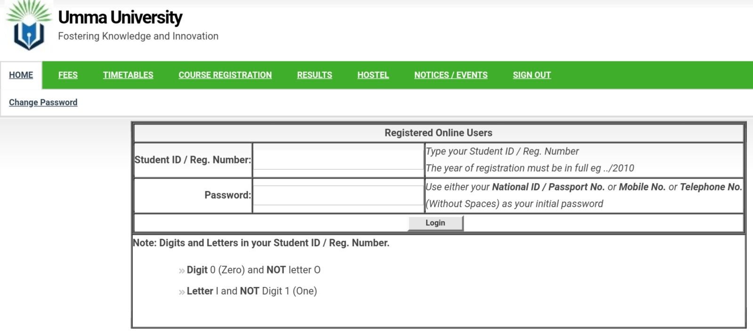Open the Change Password link

(x=43, y=102)
